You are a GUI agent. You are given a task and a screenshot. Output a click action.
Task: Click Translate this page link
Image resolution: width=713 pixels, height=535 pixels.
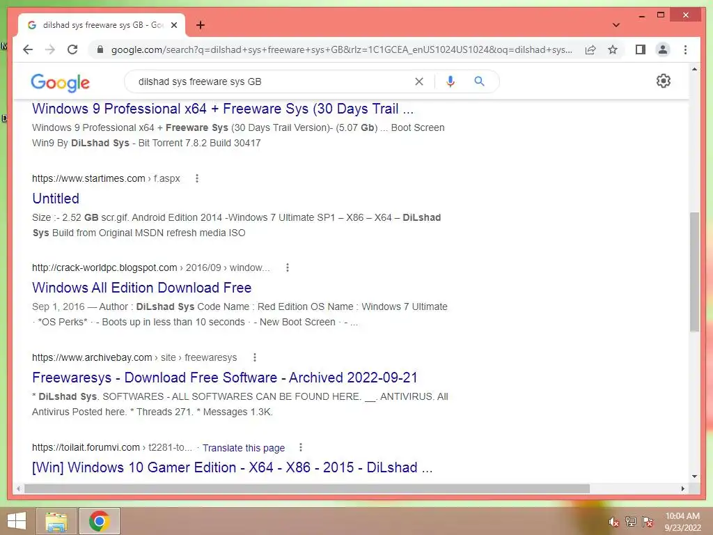pos(244,448)
